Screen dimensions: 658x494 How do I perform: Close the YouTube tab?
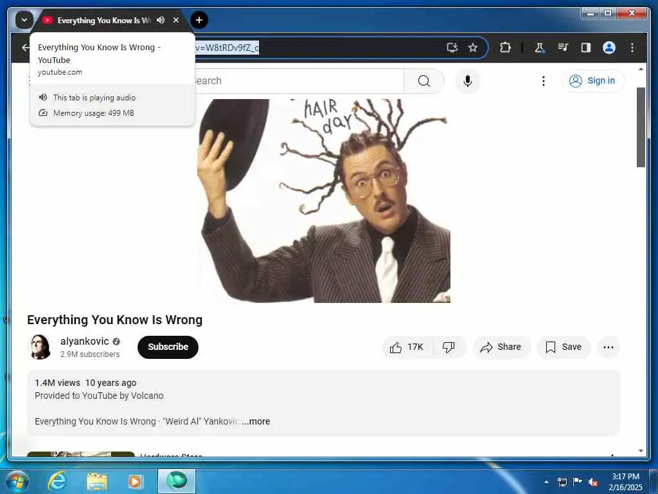pyautogui.click(x=176, y=20)
